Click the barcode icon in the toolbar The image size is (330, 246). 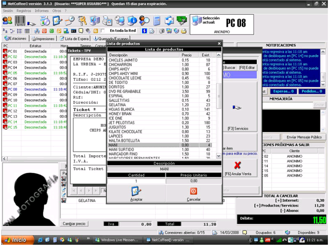[20, 21]
